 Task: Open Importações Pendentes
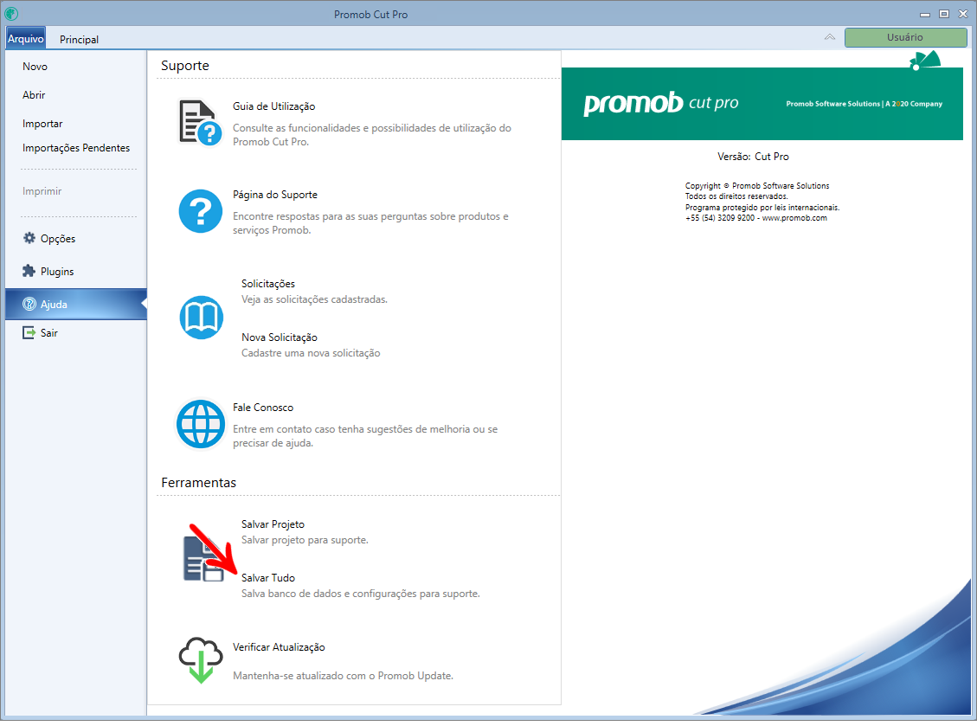pyautogui.click(x=76, y=148)
